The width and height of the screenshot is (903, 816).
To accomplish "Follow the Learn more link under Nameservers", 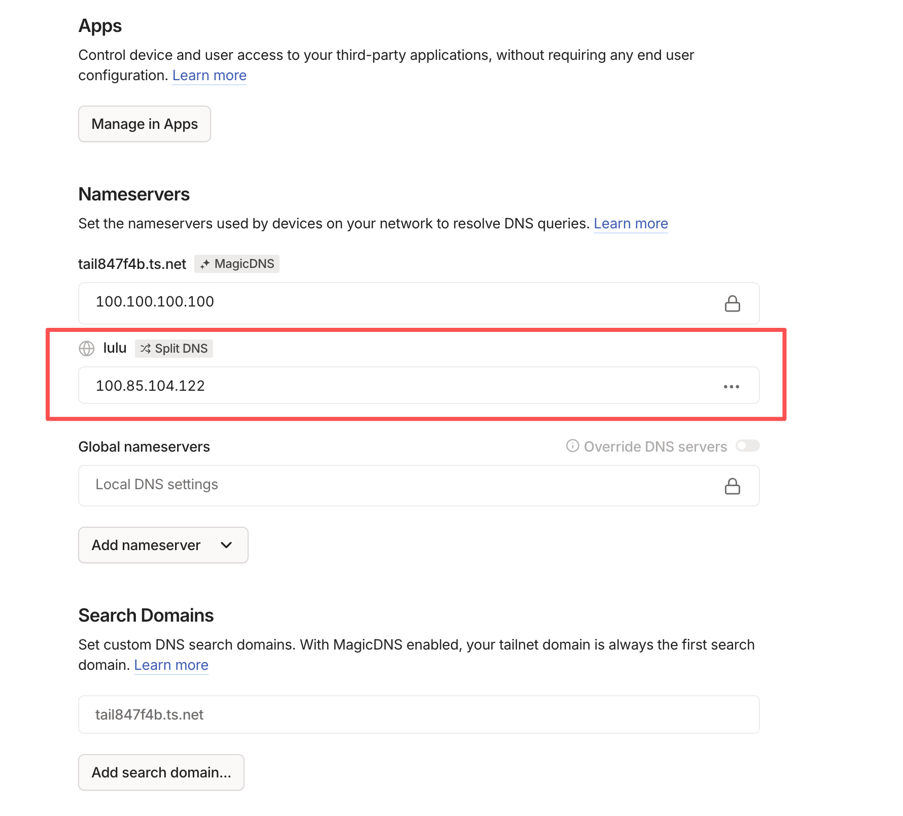I will pos(631,223).
